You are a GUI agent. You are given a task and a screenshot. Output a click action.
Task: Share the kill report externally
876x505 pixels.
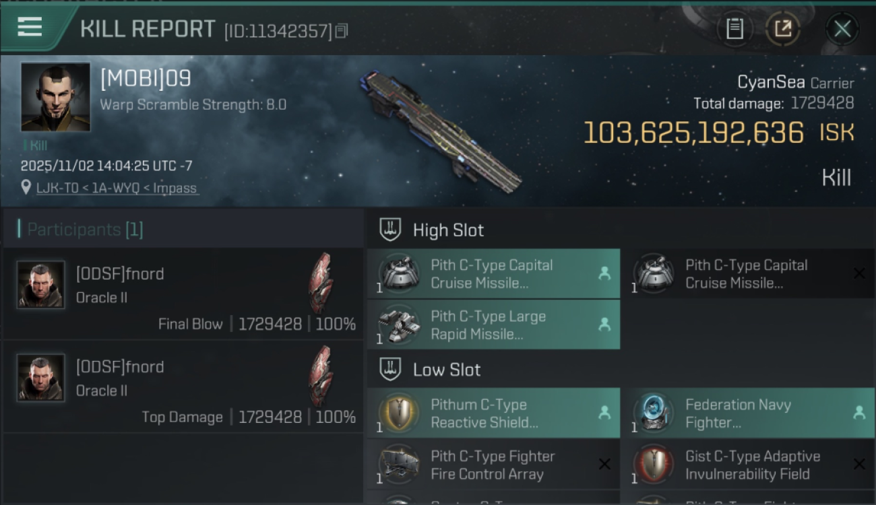tap(782, 29)
